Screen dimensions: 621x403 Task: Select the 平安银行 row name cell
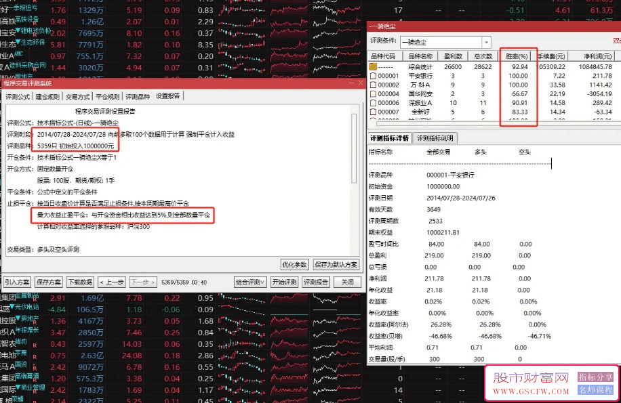click(420, 76)
